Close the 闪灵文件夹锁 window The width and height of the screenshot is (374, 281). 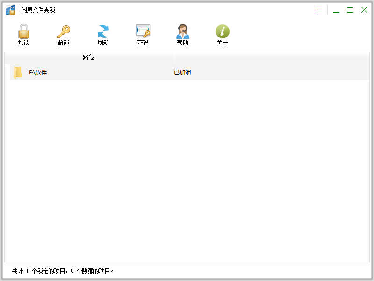click(364, 10)
